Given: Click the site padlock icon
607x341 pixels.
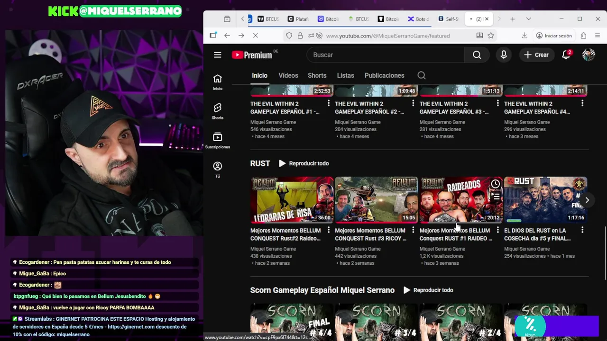Looking at the screenshot, I should [300, 36].
